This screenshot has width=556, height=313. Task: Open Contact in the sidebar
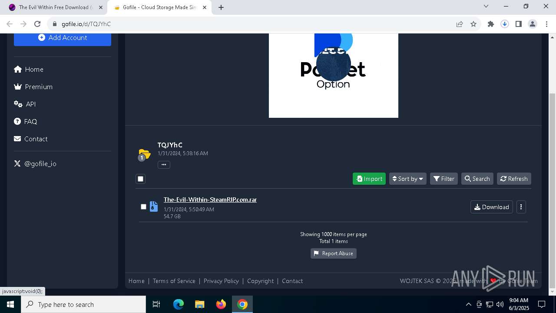(31, 139)
